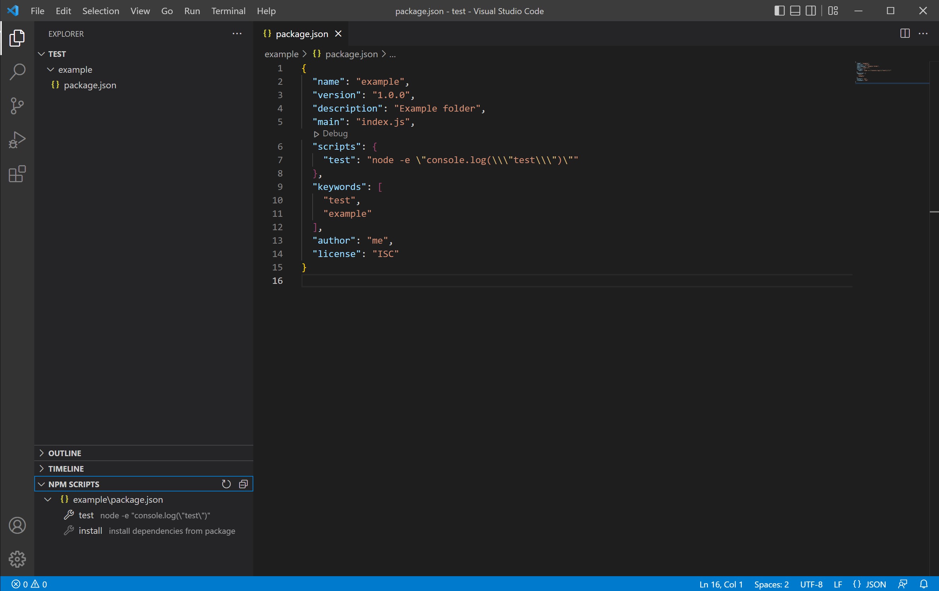
Task: Open the Terminal menu
Action: pos(229,11)
